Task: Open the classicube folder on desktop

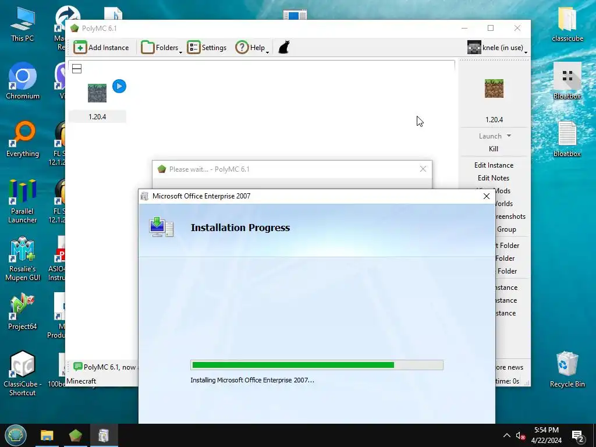Action: 567,23
